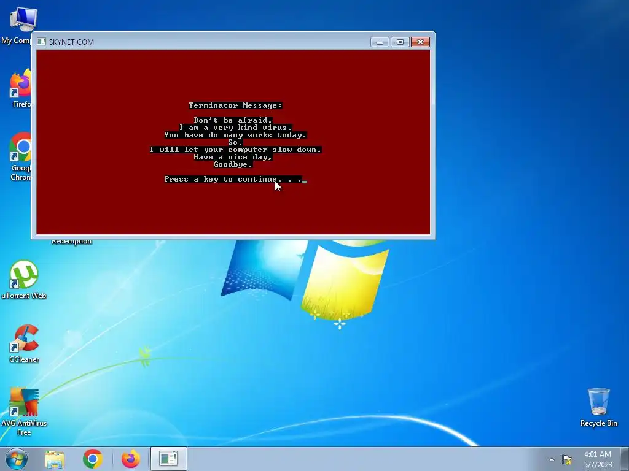The height and width of the screenshot is (471, 629).
Task: Open the Action Center flag icon
Action: (566, 459)
